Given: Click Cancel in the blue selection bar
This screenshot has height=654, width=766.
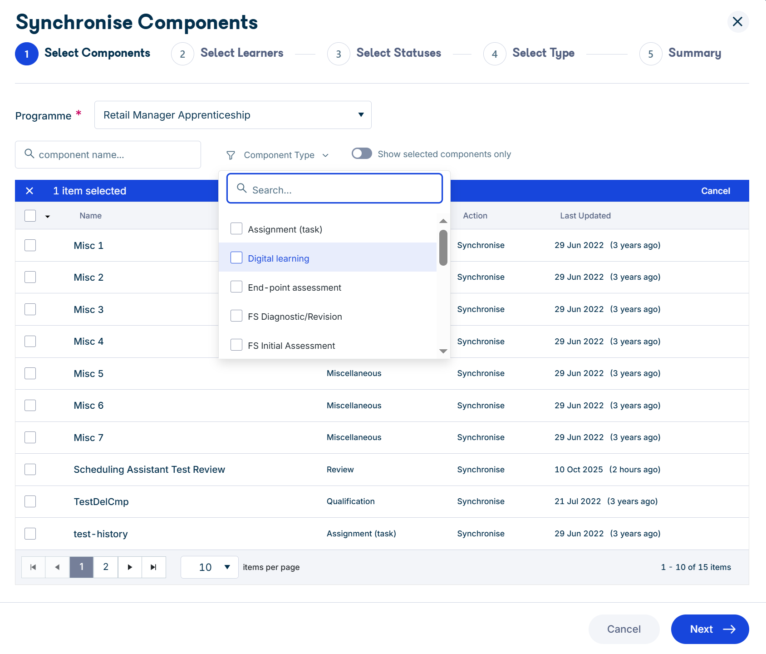Looking at the screenshot, I should click(716, 191).
